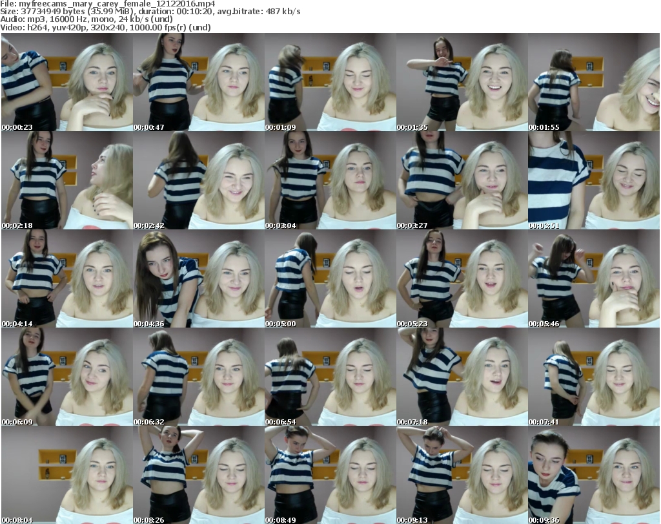View the 00:09:36 video frame
This screenshot has width=661, height=524.
pyautogui.click(x=594, y=475)
